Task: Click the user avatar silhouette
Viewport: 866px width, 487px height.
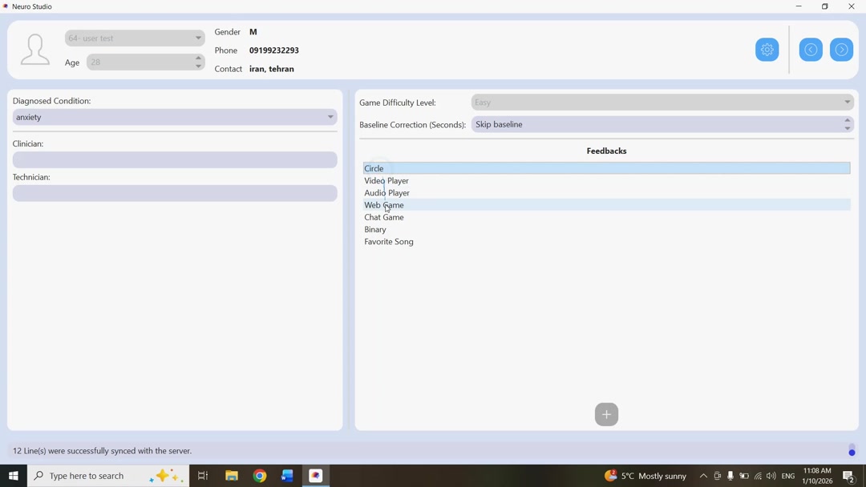Action: coord(34,49)
